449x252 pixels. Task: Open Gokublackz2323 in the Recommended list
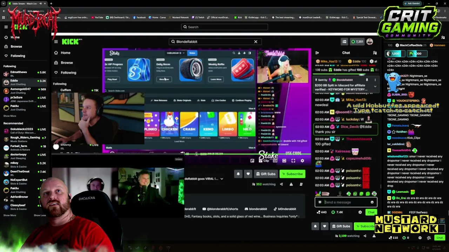pyautogui.click(x=25, y=131)
